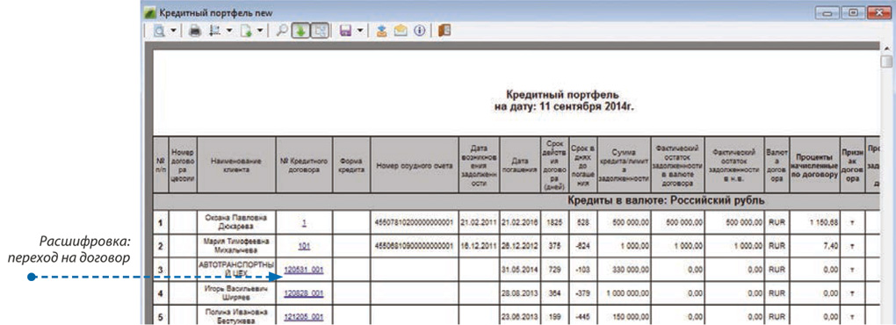Click credit amount 330 000,00
Image resolution: width=896 pixels, height=325 pixels.
(x=630, y=271)
